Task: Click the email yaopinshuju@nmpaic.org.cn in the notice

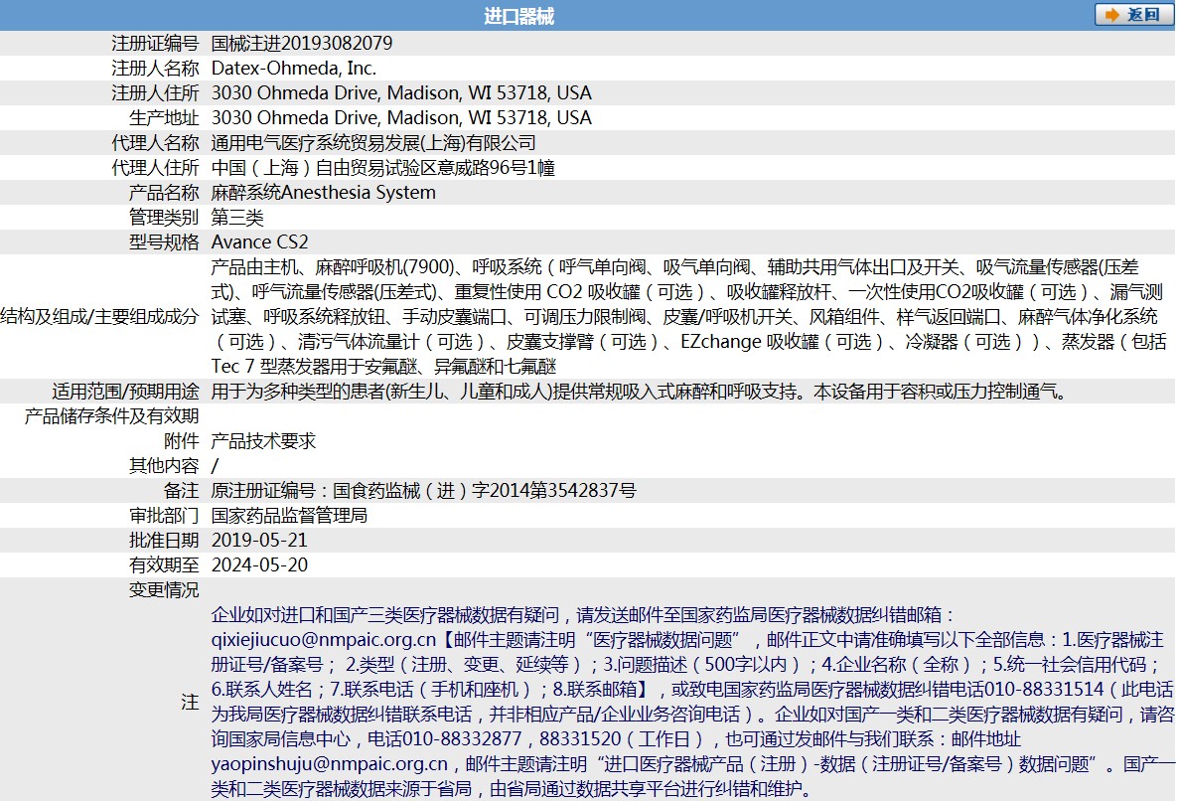Action: coord(330,763)
